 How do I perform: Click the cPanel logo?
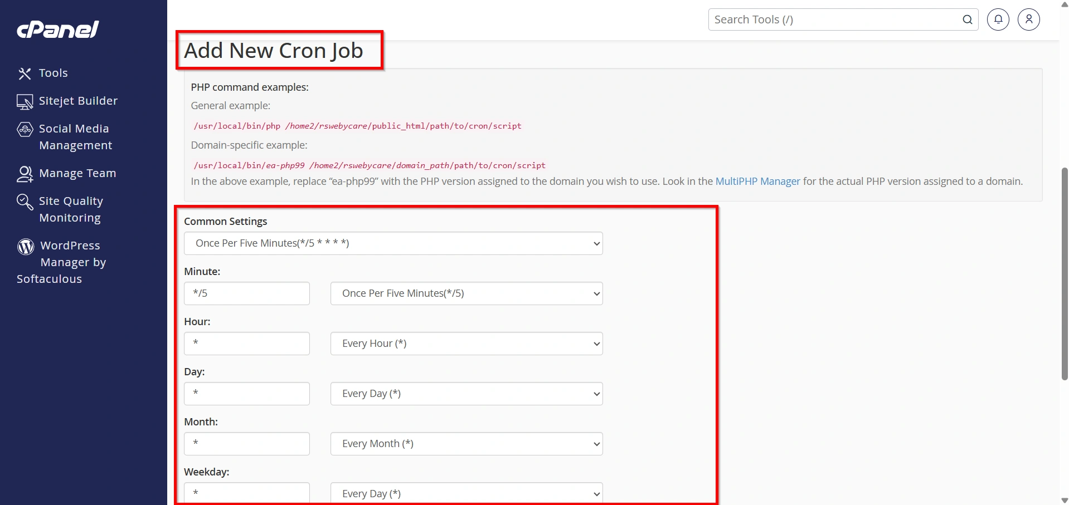click(58, 29)
